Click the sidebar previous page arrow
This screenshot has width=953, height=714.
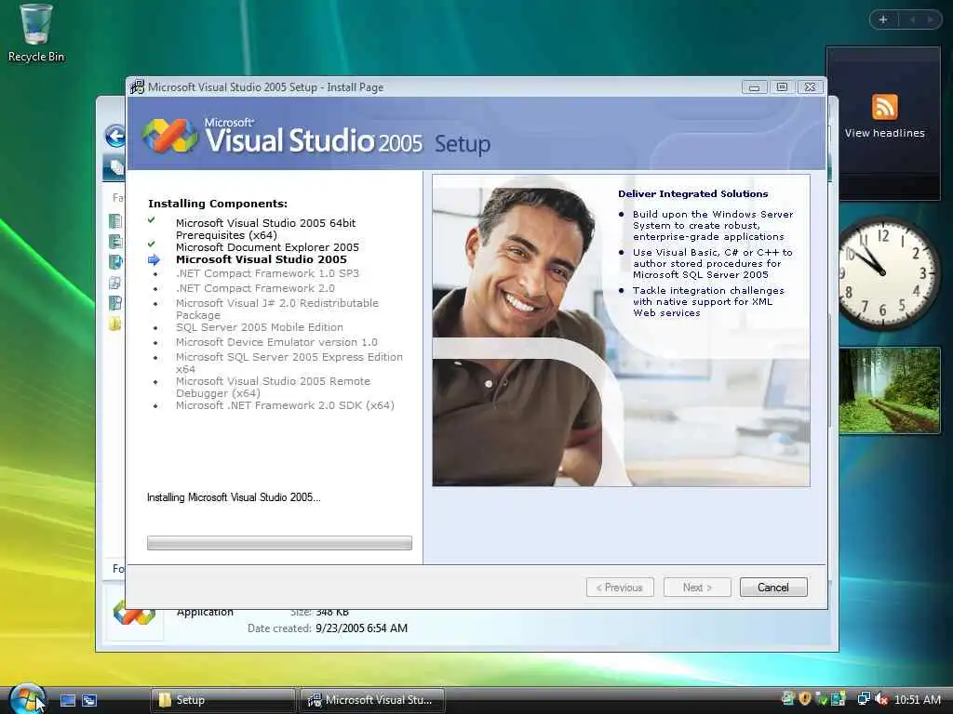[x=912, y=20]
